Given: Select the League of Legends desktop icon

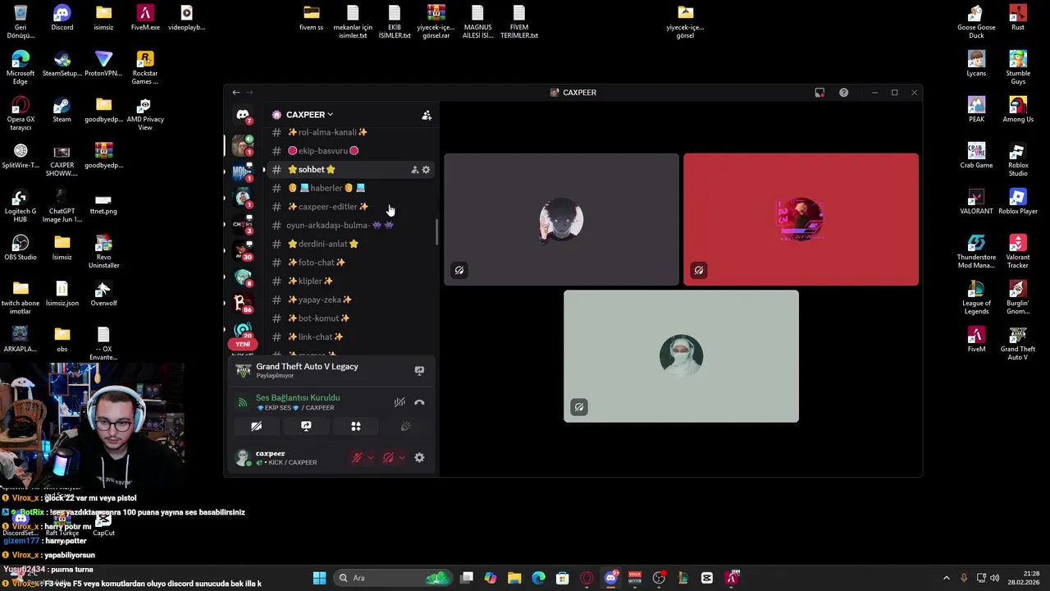Looking at the screenshot, I should [976, 298].
